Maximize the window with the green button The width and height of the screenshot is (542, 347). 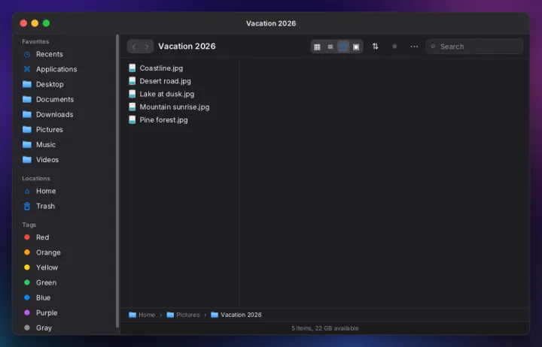click(x=47, y=23)
